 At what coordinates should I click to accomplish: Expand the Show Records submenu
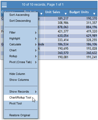pos(21,92)
